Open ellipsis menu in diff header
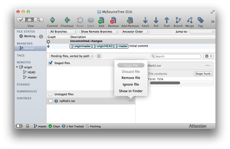This screenshot has width=230, height=149. coord(208,66)
